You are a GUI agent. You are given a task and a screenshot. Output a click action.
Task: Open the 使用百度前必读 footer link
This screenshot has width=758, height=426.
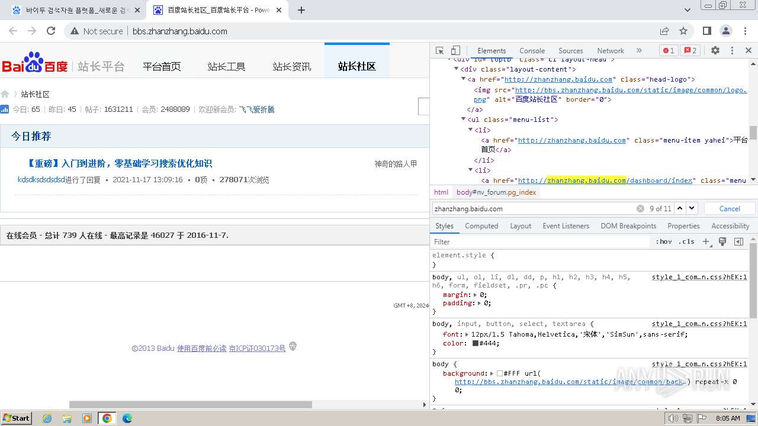201,348
